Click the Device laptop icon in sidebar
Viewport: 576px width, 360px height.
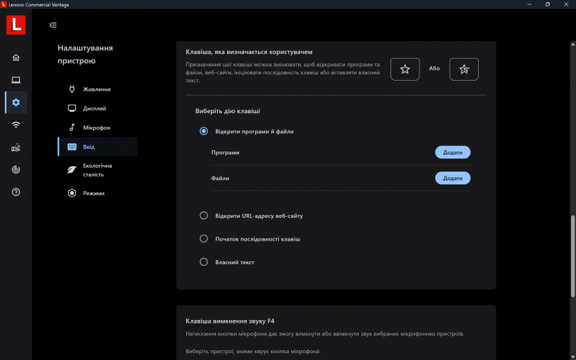point(16,80)
